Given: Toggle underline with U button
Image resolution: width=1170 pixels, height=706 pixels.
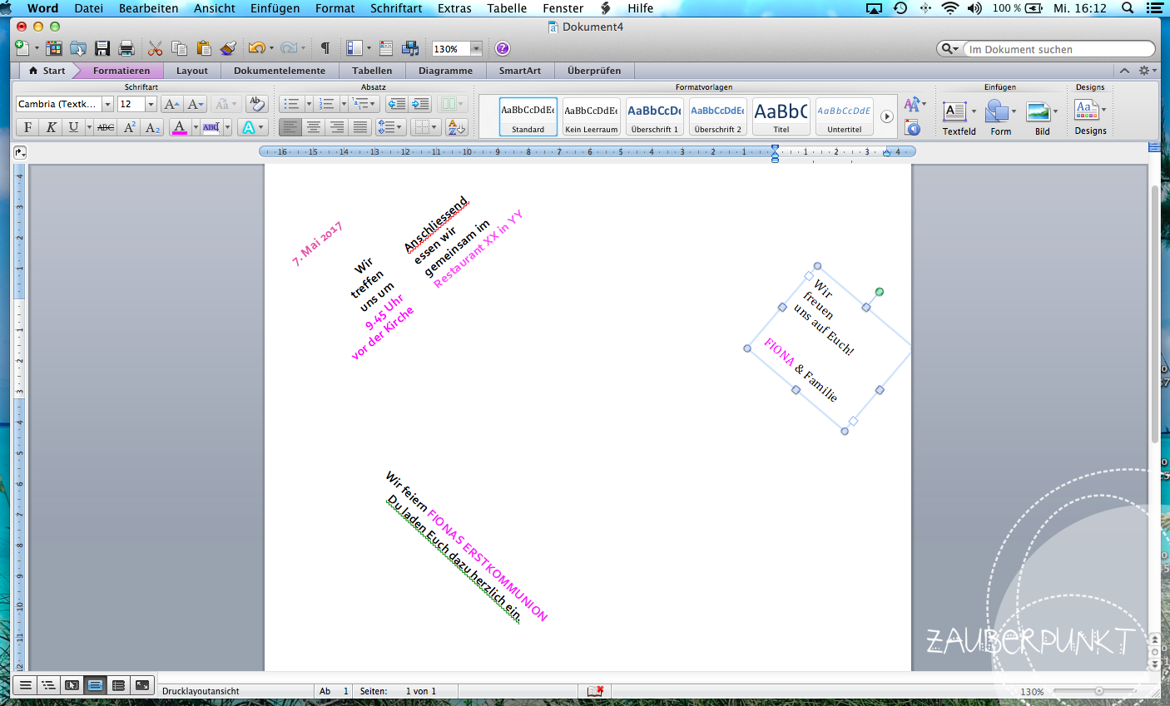Looking at the screenshot, I should (73, 127).
